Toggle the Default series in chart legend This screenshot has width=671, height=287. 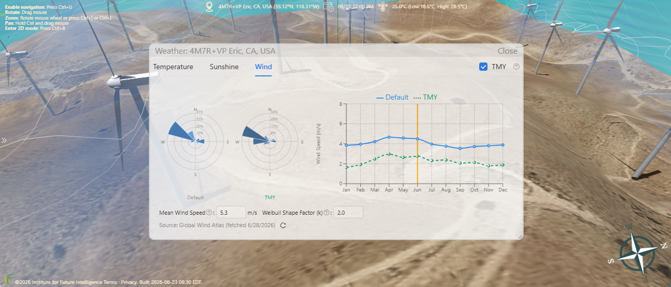coord(392,97)
